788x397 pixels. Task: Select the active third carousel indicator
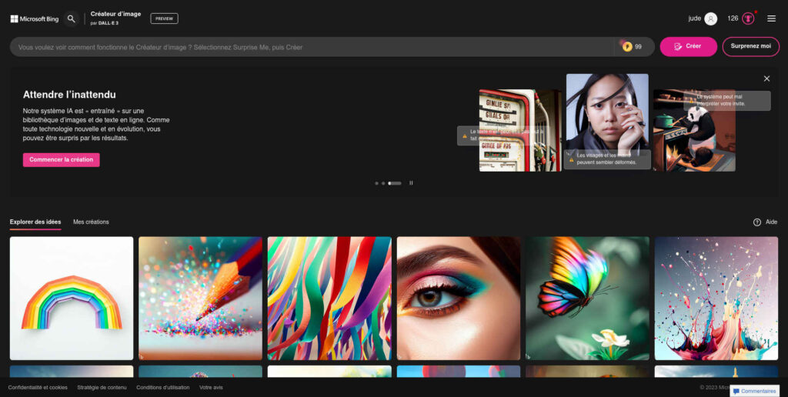pos(395,183)
